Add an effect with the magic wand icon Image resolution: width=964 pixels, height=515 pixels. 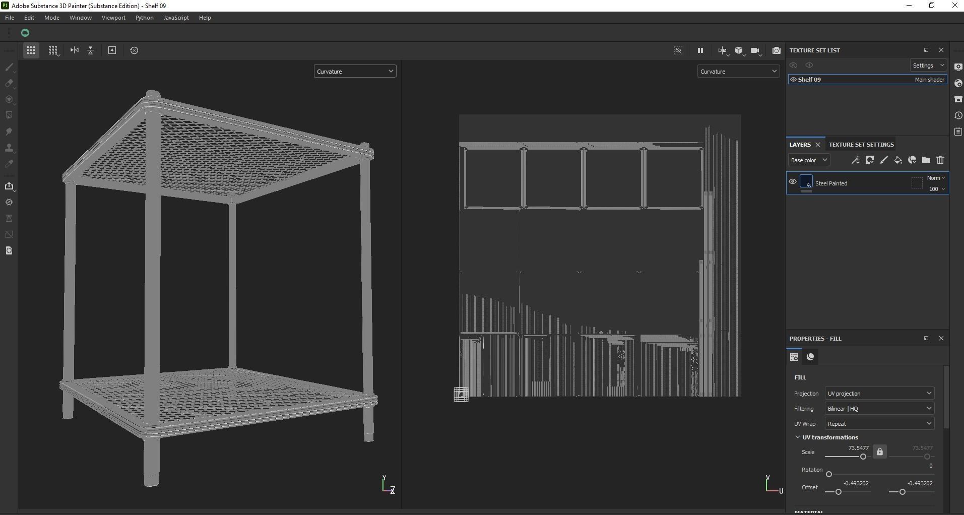pos(855,160)
